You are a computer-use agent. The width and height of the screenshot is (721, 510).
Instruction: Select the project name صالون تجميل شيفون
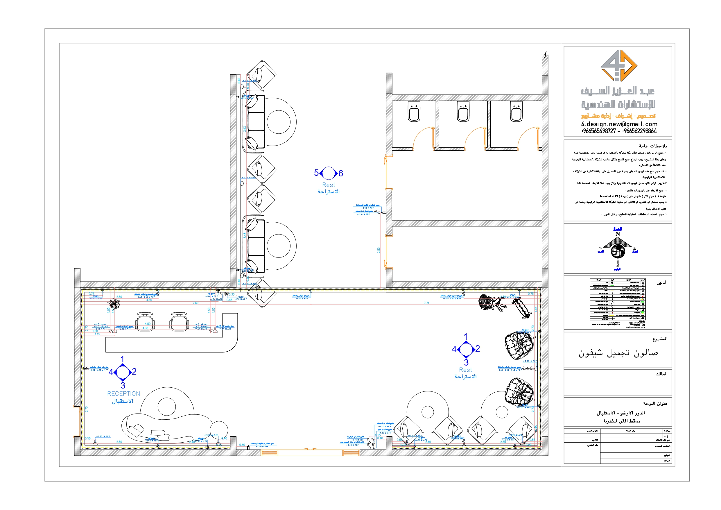coord(618,353)
